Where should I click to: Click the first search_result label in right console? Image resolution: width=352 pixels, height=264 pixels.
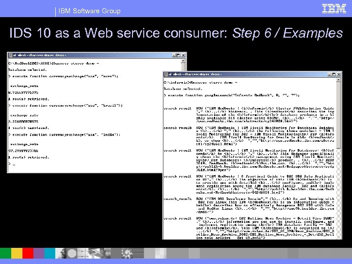coord(177,109)
